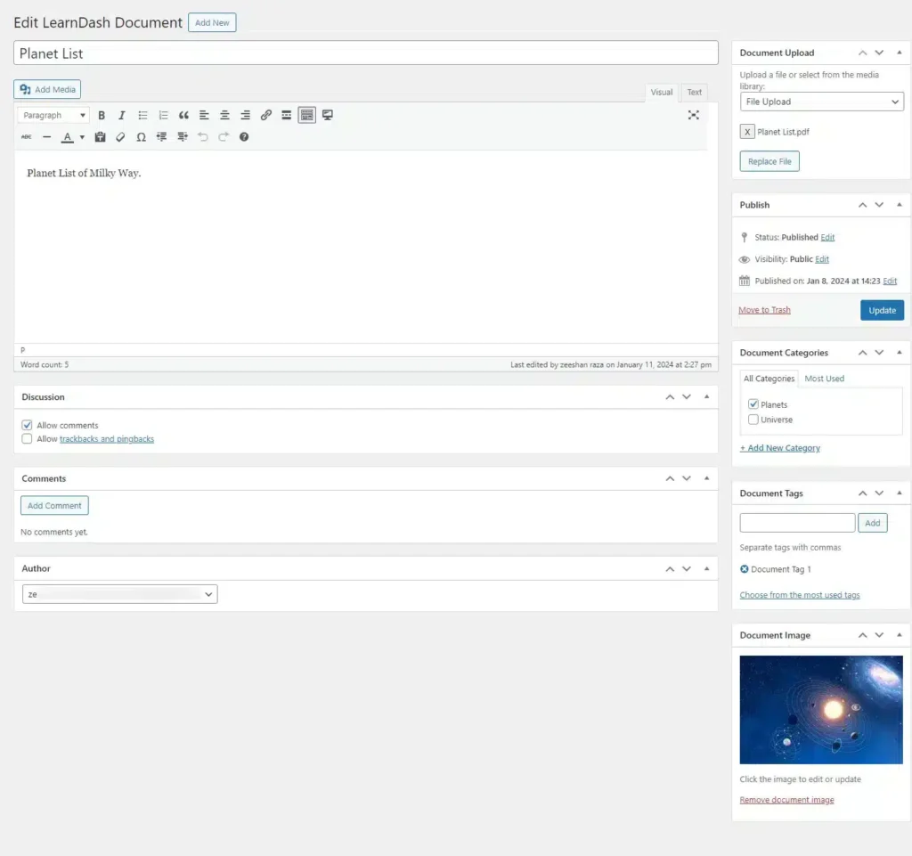Click the toolbar toggle icon
Image resolution: width=912 pixels, height=856 pixels.
(x=306, y=115)
